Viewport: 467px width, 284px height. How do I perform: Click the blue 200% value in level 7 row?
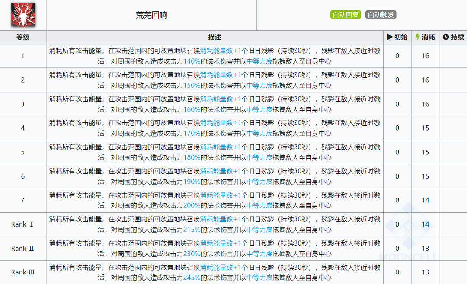tap(192, 205)
